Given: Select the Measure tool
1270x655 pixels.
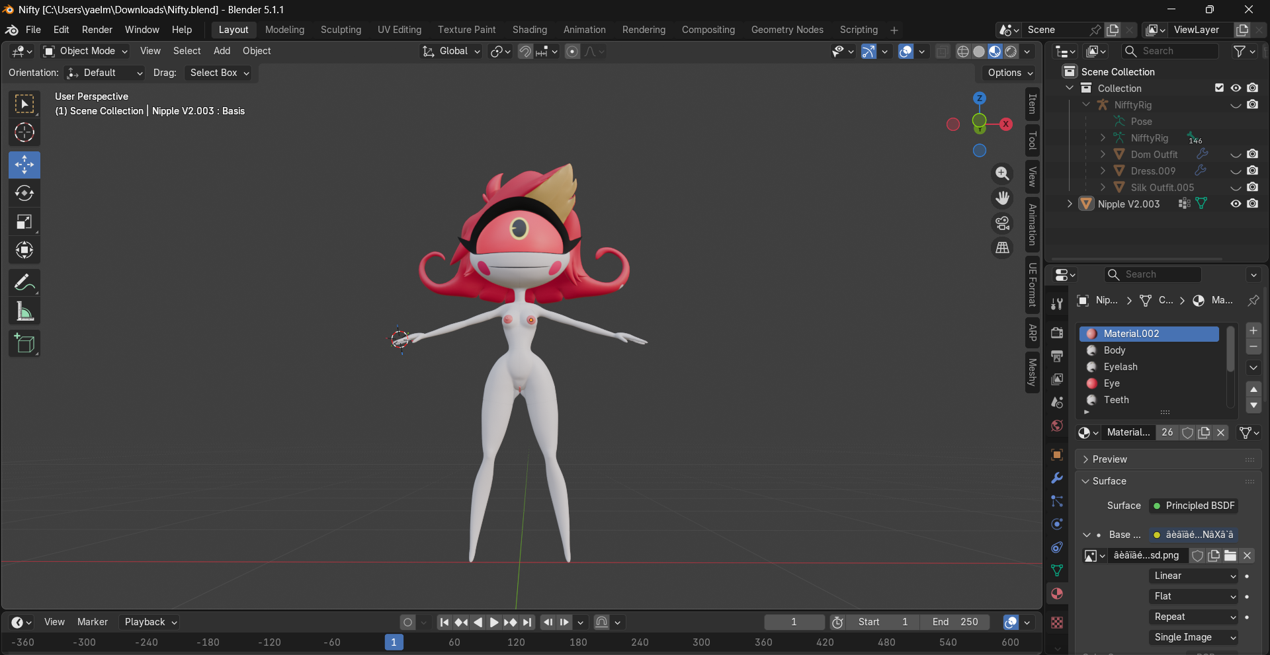Looking at the screenshot, I should coord(24,311).
